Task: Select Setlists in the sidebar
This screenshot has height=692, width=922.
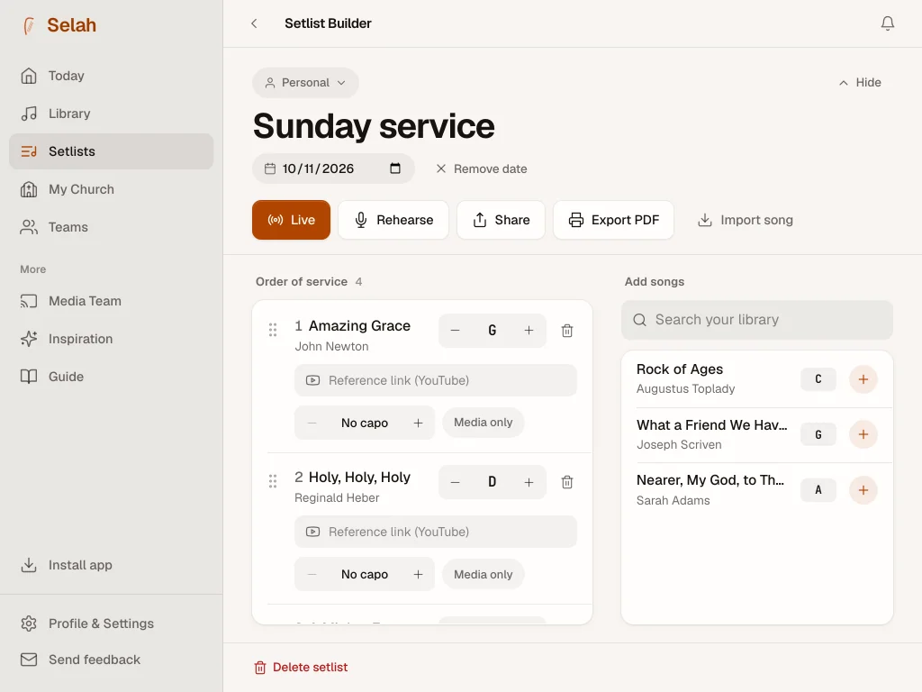Action: click(111, 151)
